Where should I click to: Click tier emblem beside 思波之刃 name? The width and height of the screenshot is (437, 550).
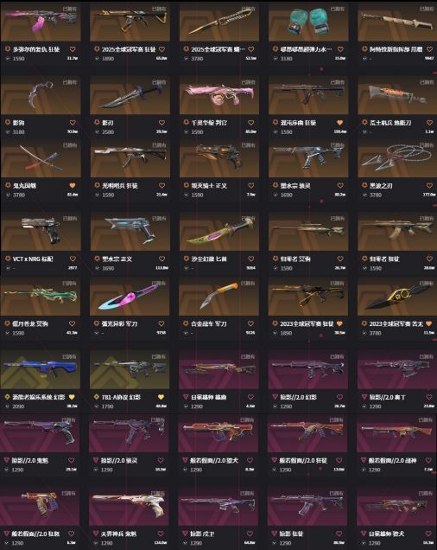coord(364,185)
